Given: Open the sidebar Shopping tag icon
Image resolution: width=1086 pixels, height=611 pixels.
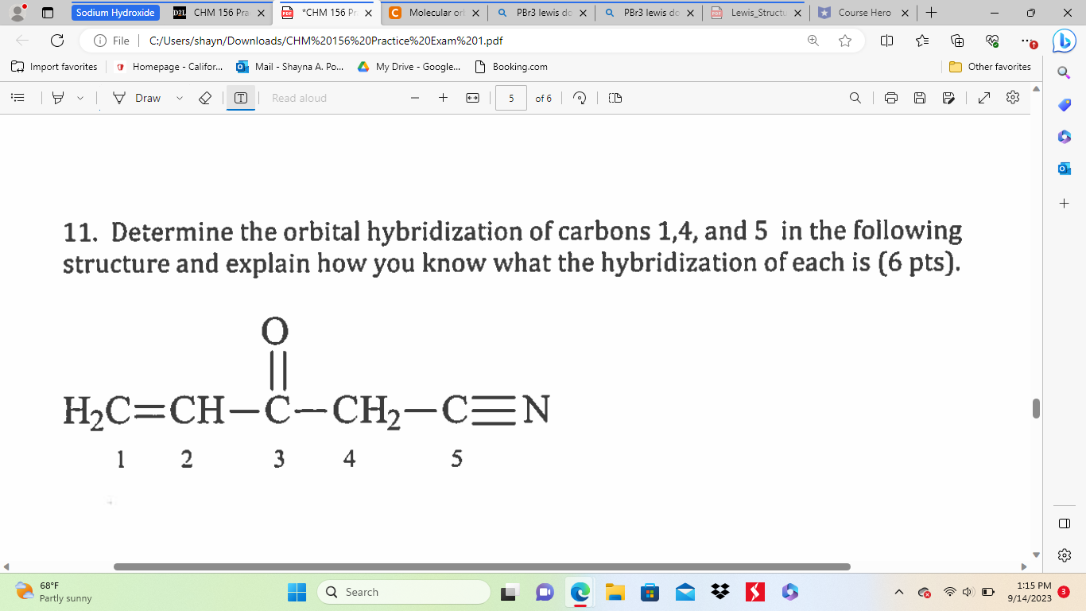Looking at the screenshot, I should [x=1065, y=105].
